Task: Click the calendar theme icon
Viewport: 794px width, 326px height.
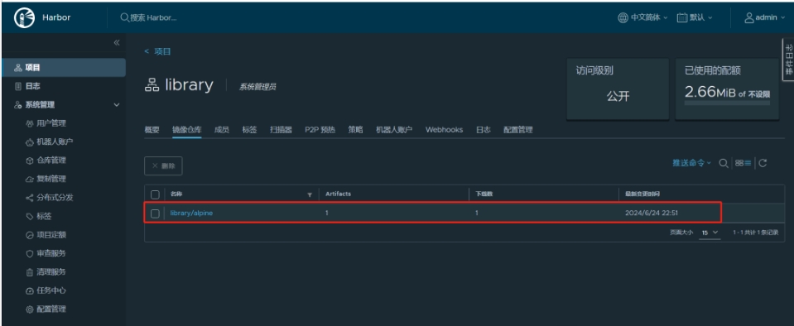Action: tap(682, 17)
